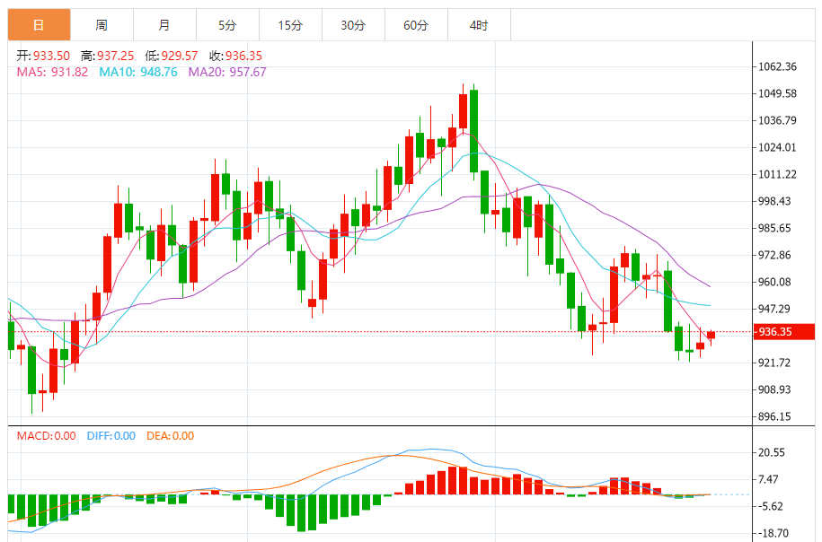The width and height of the screenshot is (822, 542).
Task: Click the 1011.22 price axis label
Action: coord(777,174)
